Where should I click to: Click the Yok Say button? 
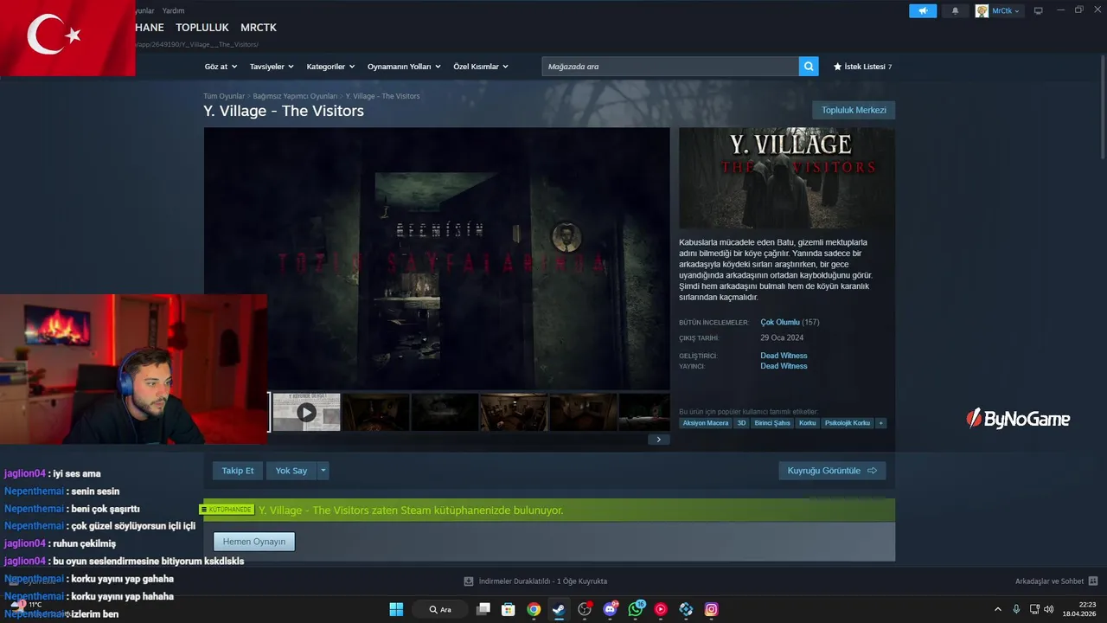[x=291, y=471]
